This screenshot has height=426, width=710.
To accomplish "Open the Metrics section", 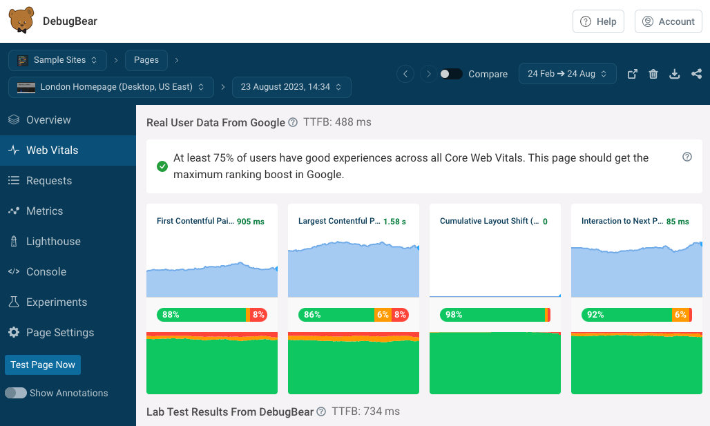I will click(x=68, y=211).
